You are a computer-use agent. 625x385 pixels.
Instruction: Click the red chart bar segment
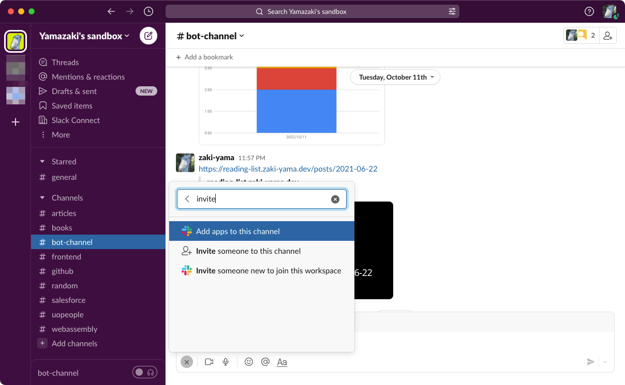pos(296,79)
